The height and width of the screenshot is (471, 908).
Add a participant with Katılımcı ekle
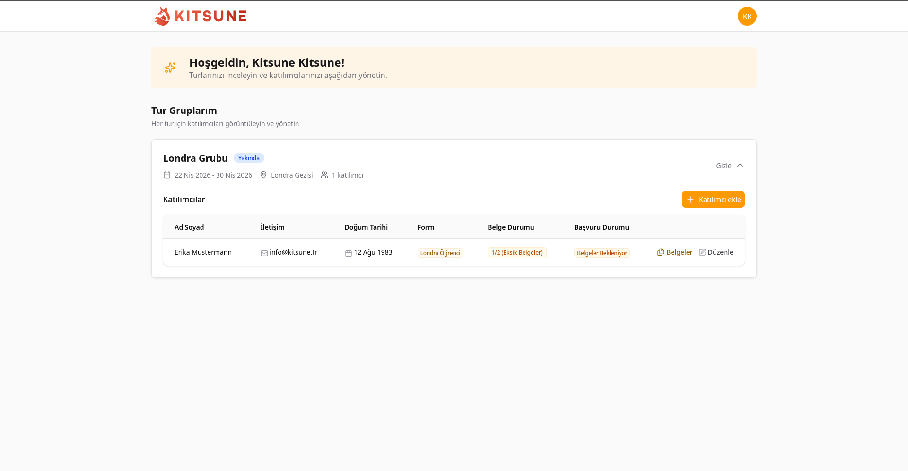click(x=713, y=199)
